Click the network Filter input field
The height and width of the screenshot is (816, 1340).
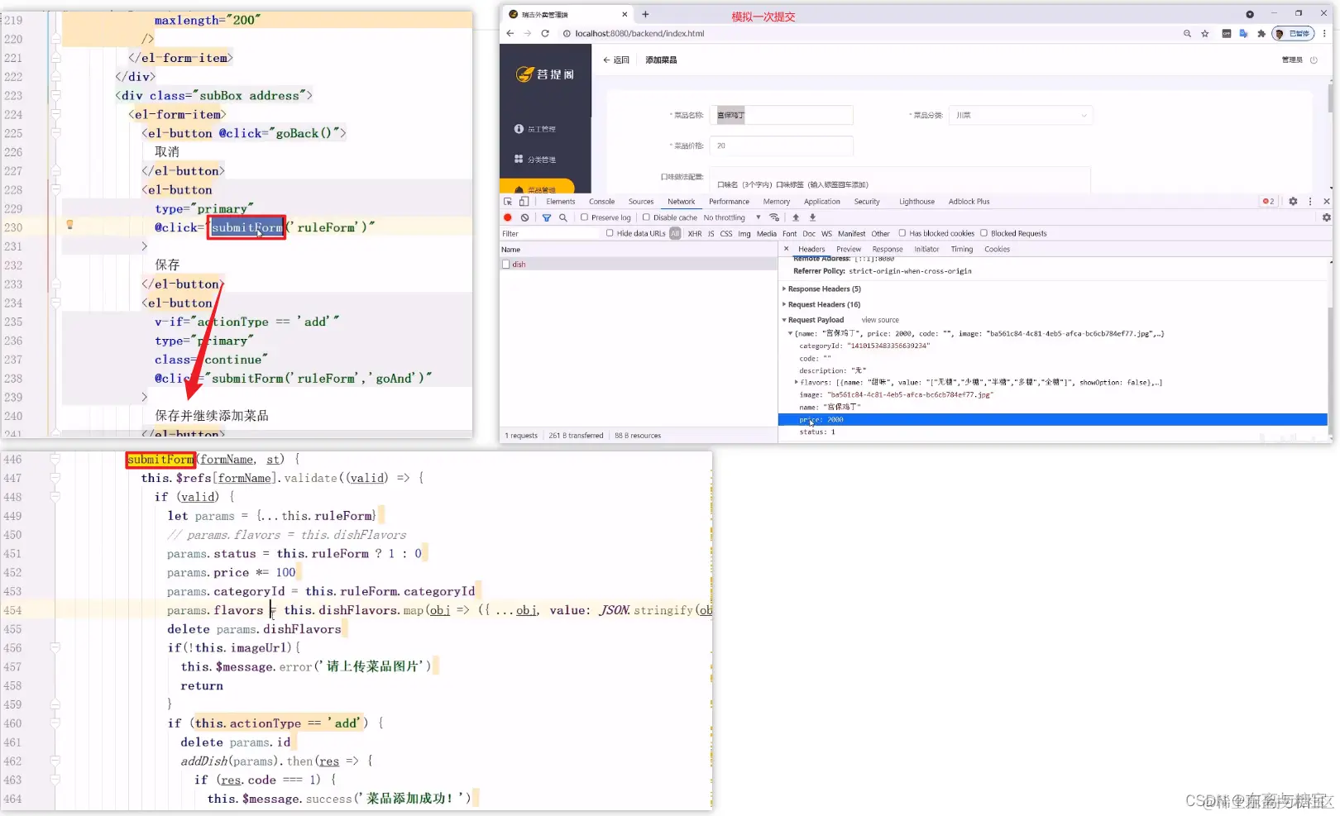point(549,234)
